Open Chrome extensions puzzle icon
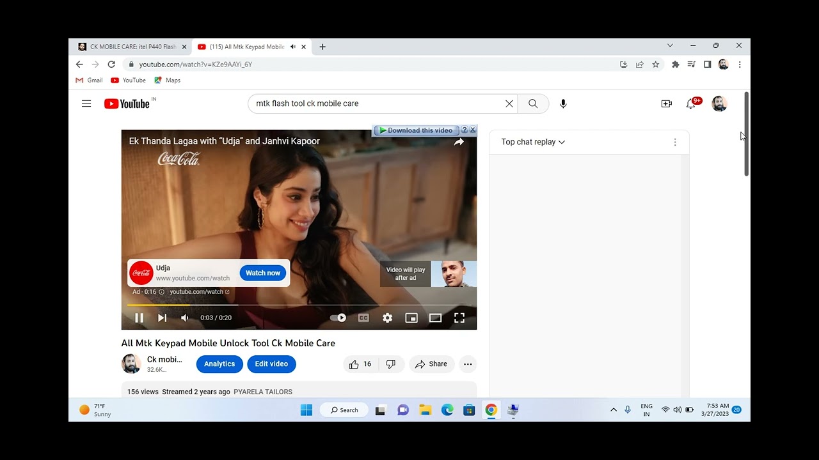This screenshot has height=460, width=819. click(675, 65)
